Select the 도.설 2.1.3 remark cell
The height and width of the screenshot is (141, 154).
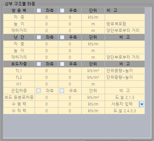pyautogui.click(x=125, y=98)
